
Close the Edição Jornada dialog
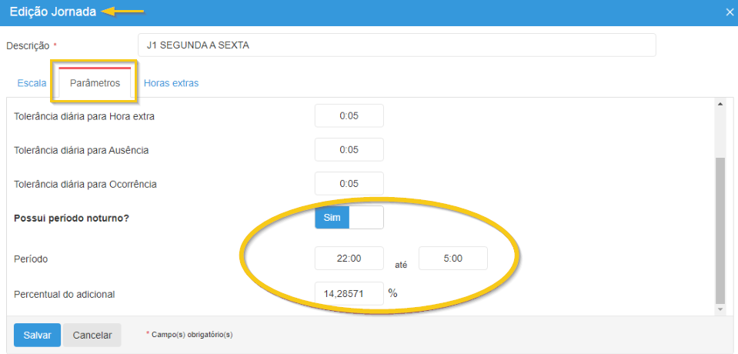[730, 12]
